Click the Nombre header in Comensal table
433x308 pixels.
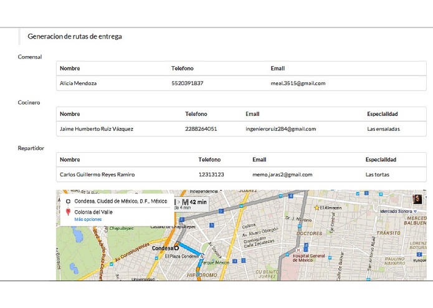[70, 69]
